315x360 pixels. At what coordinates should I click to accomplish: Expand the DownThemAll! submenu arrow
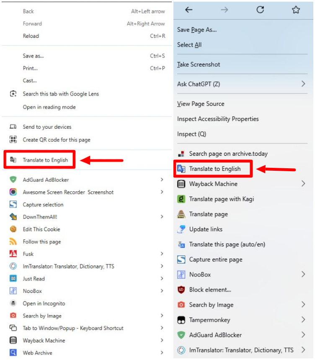tap(162, 217)
